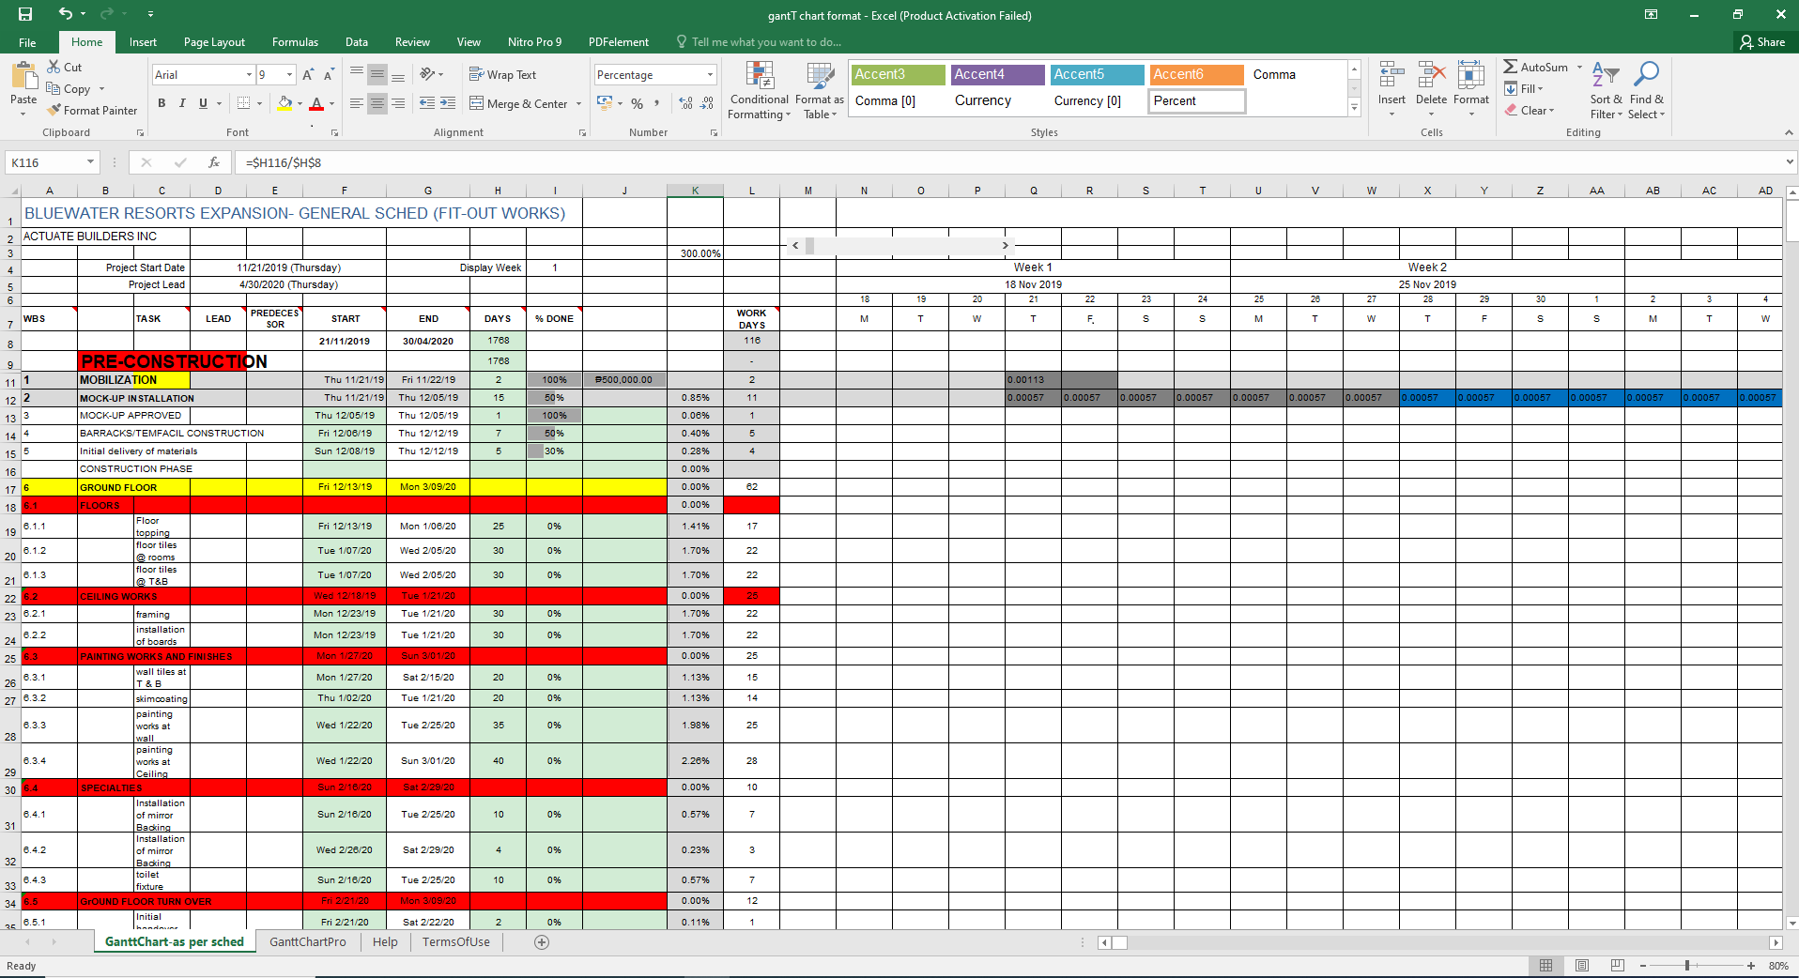The width and height of the screenshot is (1799, 978).
Task: Click the Copy button
Action: point(69,89)
